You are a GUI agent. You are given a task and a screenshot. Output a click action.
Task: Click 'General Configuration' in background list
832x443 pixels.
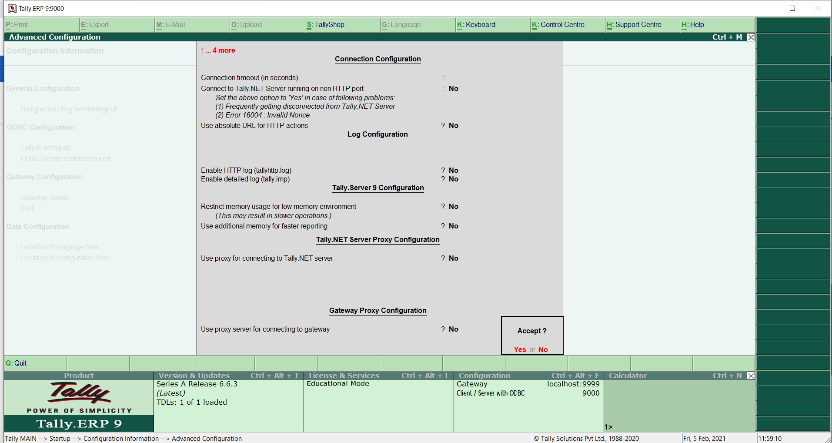43,88
